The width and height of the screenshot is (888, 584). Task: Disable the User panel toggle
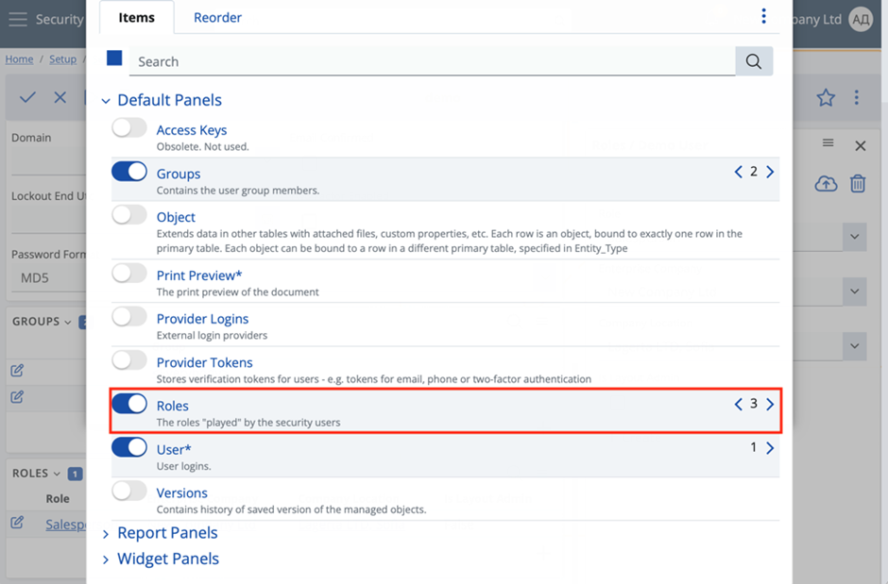point(129,447)
